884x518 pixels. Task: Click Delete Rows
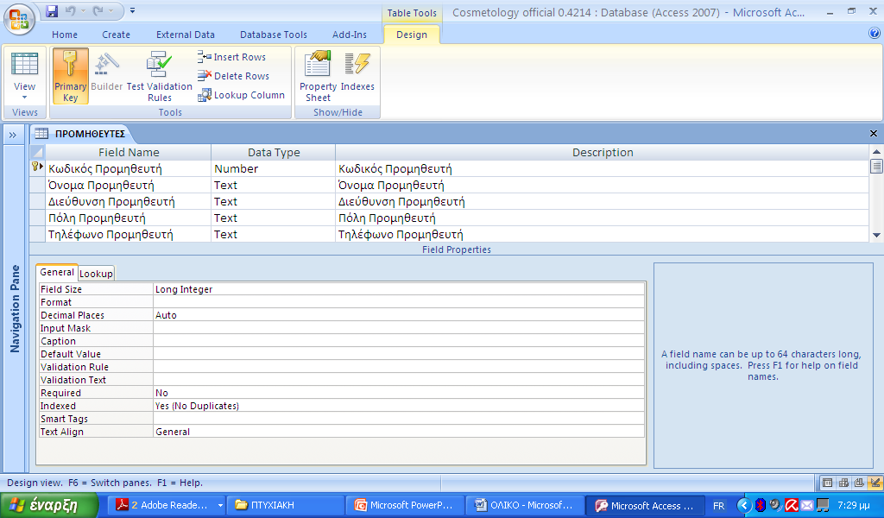coord(233,76)
